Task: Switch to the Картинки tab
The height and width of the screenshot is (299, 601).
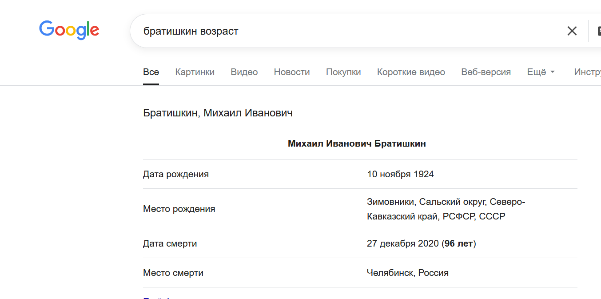Action: pyautogui.click(x=195, y=72)
